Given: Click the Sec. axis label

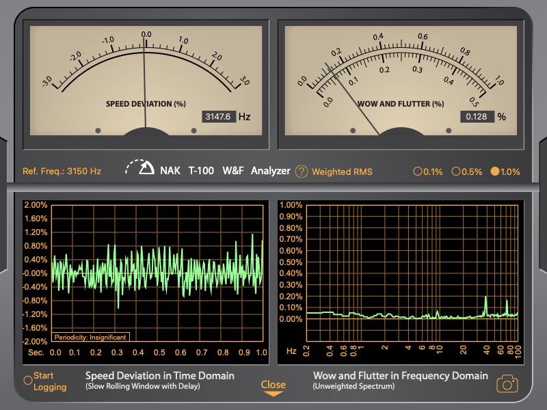Looking at the screenshot, I should pyautogui.click(x=36, y=353).
